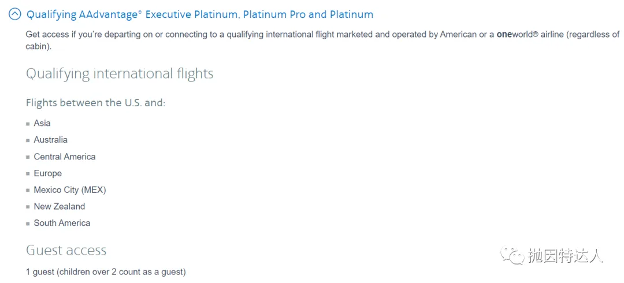Image resolution: width=624 pixels, height=283 pixels.
Task: Click the bullet marker beside Asia
Action: click(x=28, y=124)
